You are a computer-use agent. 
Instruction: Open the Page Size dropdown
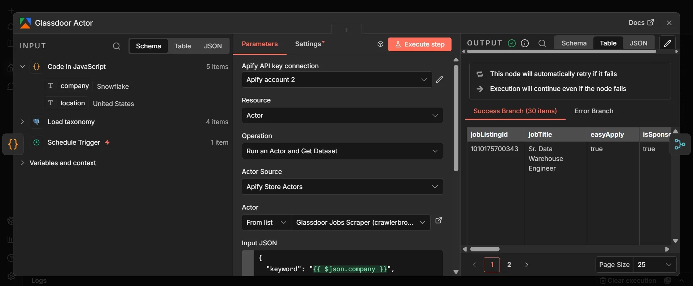click(655, 265)
